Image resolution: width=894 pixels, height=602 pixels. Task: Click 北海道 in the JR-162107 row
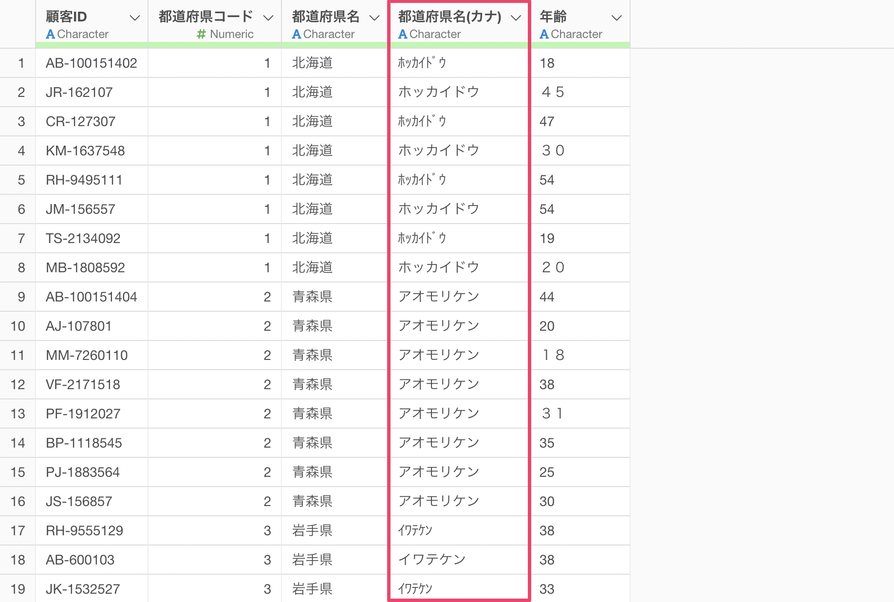click(312, 92)
